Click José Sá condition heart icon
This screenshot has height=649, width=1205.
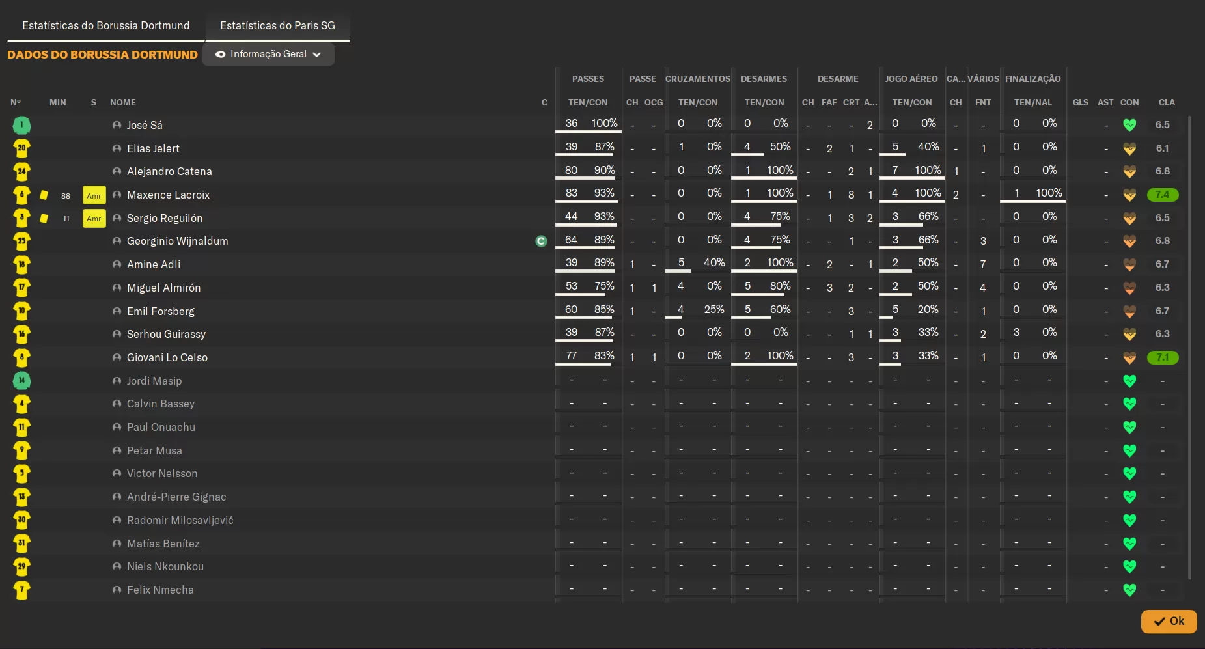(1129, 125)
